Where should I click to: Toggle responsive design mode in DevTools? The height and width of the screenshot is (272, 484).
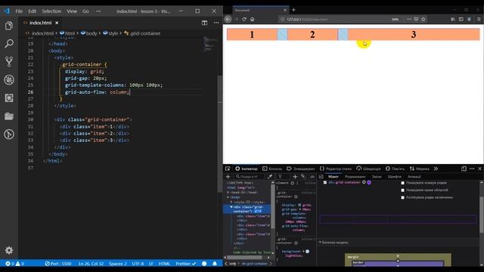(464, 168)
